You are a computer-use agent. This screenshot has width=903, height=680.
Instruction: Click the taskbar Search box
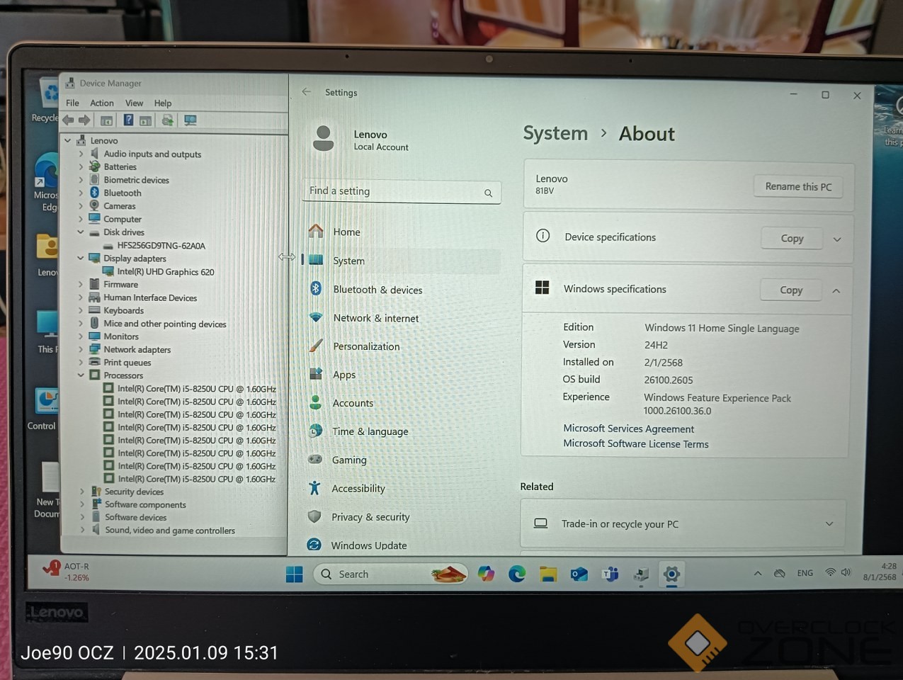[x=390, y=574]
